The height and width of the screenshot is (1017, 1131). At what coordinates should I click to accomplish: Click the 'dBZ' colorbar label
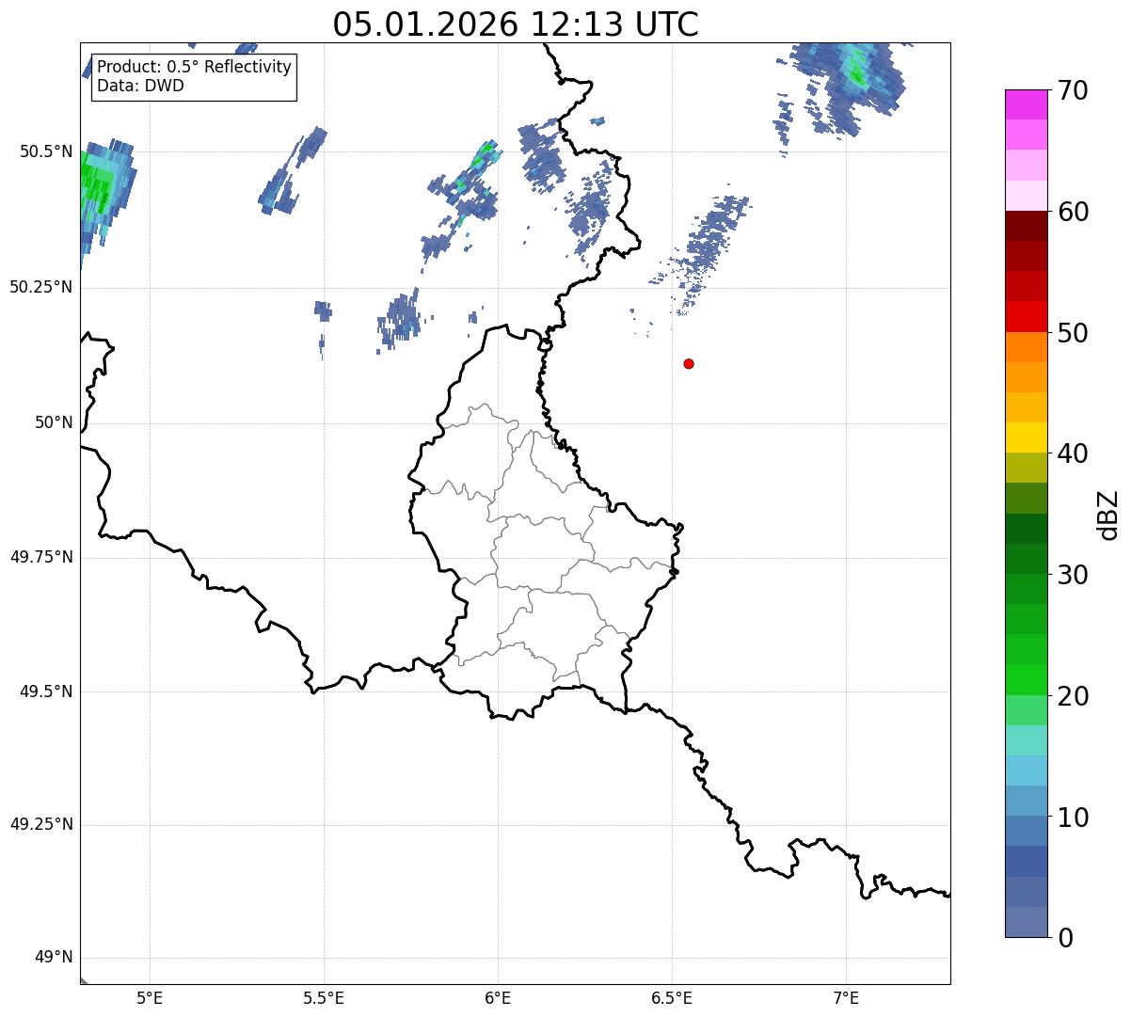tap(1108, 514)
